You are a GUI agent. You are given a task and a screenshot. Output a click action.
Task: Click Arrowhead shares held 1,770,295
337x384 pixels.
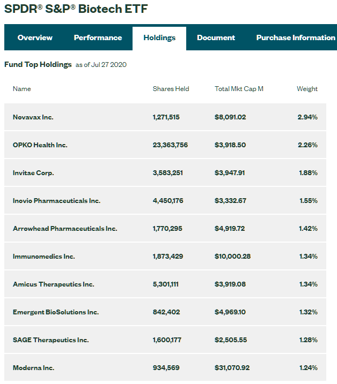pos(167,229)
